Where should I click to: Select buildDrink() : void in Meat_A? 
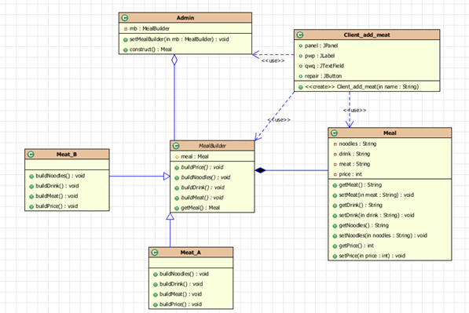pyautogui.click(x=181, y=284)
